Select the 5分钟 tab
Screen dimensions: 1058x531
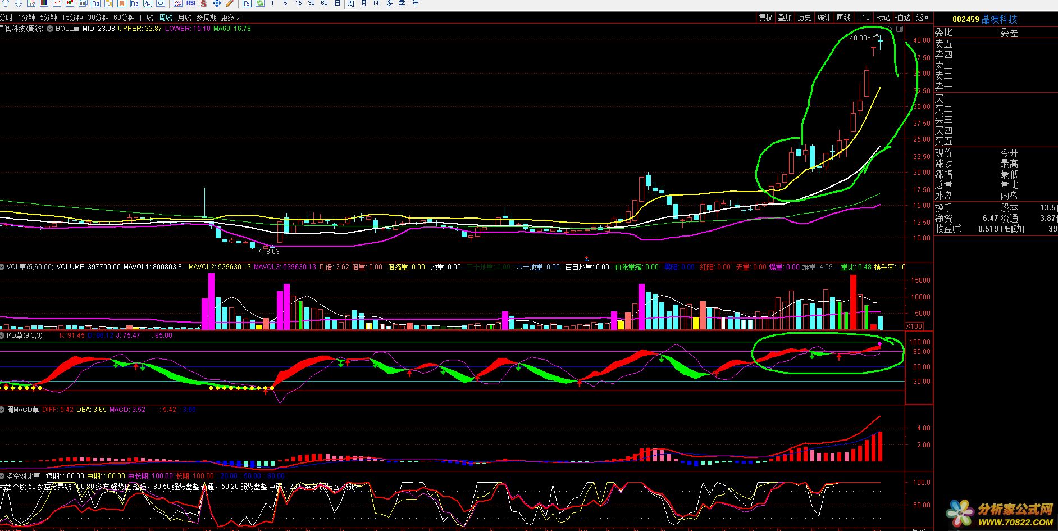point(48,18)
